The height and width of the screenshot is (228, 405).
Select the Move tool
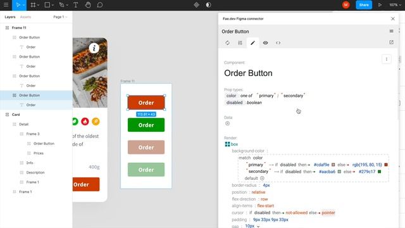pos(18,5)
